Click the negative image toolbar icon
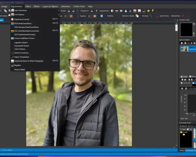Screen dimensions: 196x157 click(x=144, y=11)
